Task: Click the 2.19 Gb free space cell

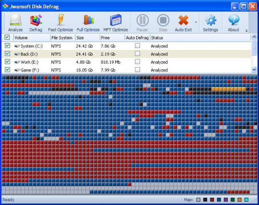Action: pyautogui.click(x=108, y=54)
